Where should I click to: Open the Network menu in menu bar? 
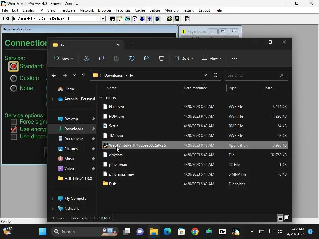click(87, 10)
